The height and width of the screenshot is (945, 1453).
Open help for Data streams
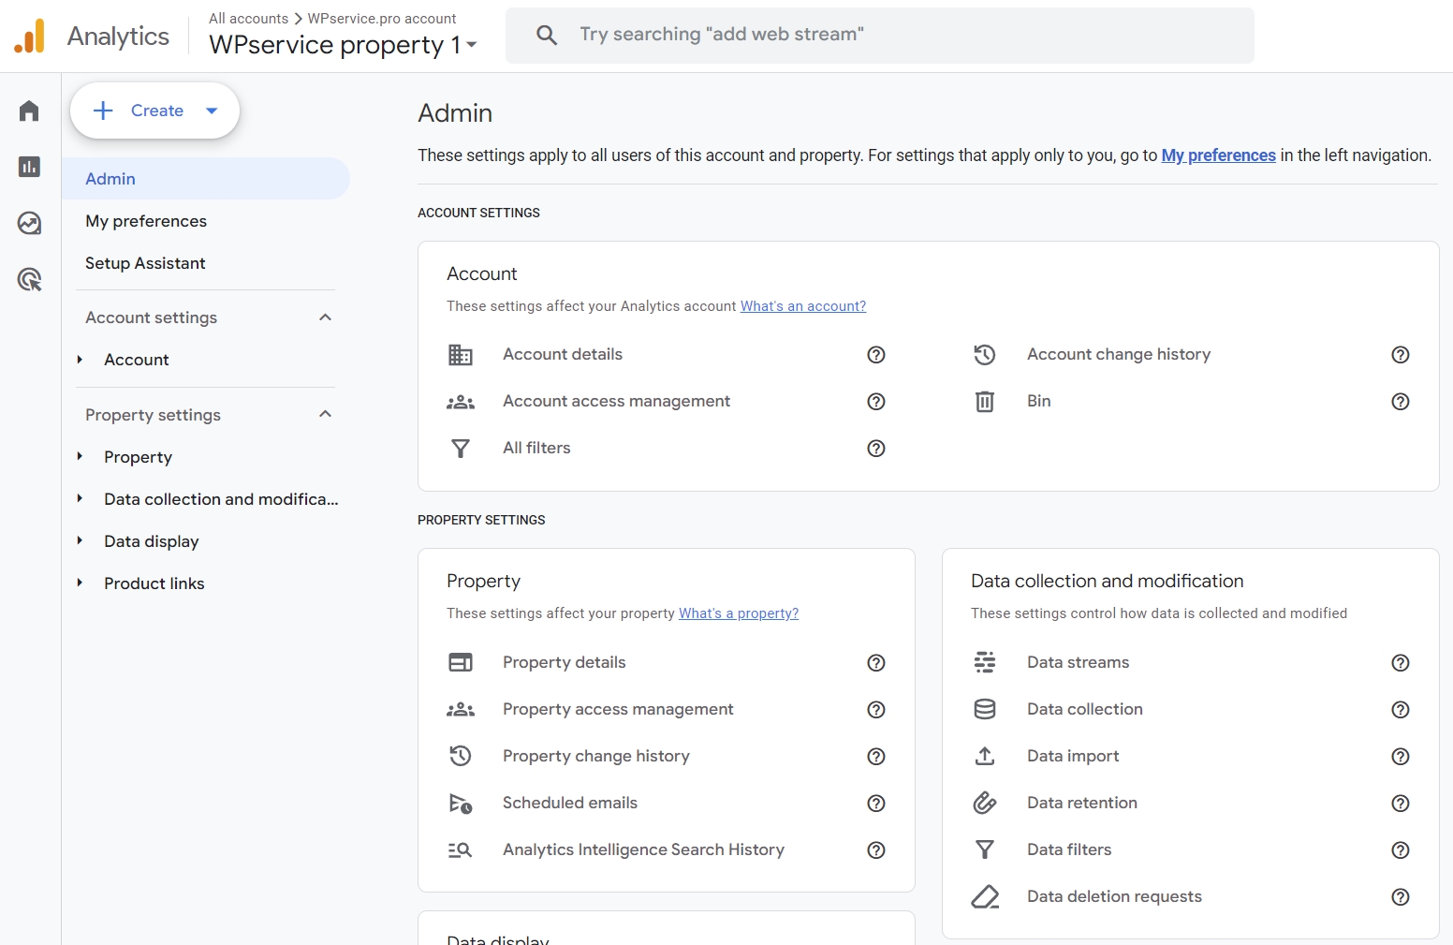point(1401,663)
